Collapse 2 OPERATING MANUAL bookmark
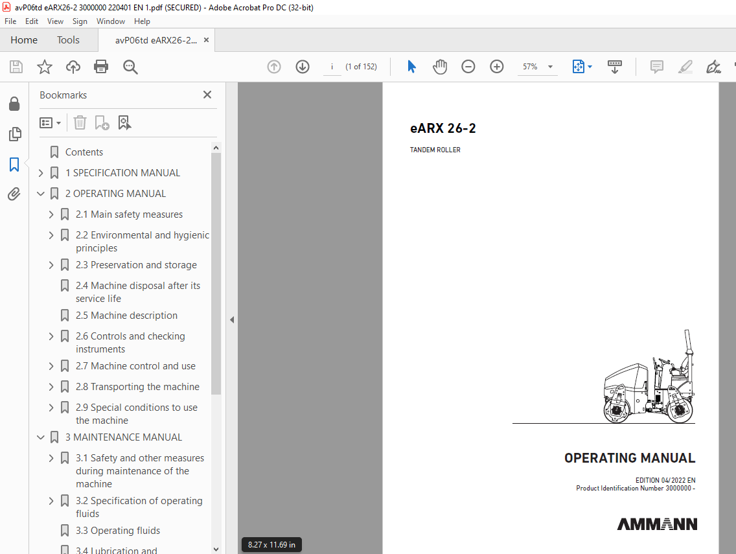 coord(41,194)
